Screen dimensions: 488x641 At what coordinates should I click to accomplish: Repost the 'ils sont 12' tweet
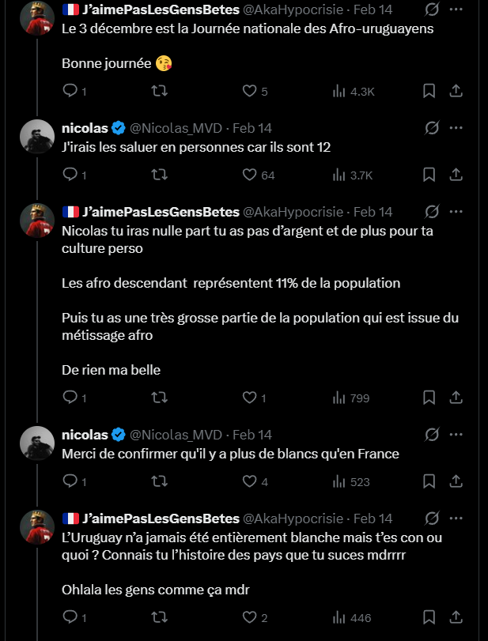point(159,175)
